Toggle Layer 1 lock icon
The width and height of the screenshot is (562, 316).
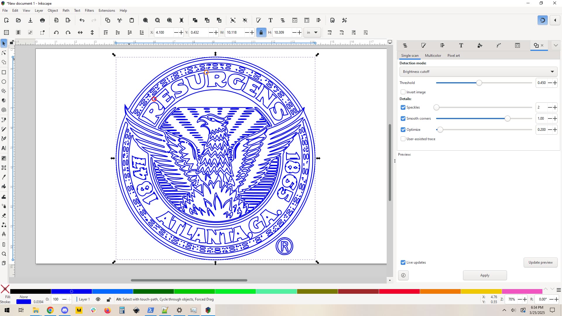109,299
